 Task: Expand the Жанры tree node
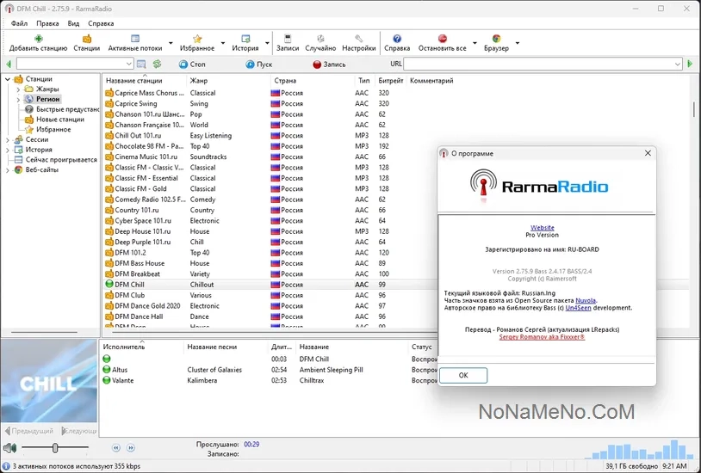[x=18, y=89]
